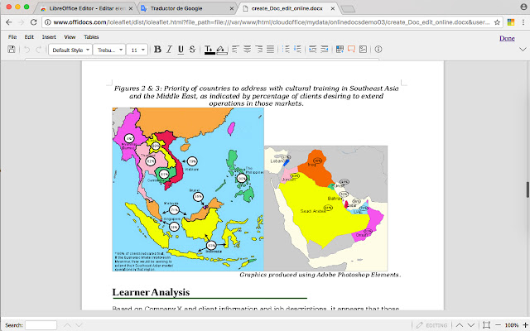
Task: Click the Save document icon
Action: tap(11, 50)
